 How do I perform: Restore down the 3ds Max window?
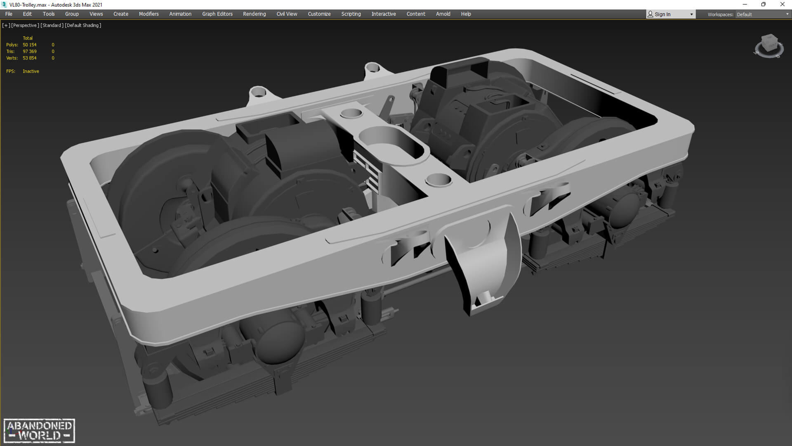(763, 5)
